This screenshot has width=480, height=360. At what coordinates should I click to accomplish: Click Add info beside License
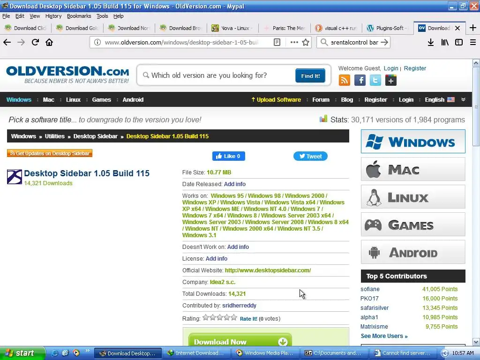click(217, 259)
